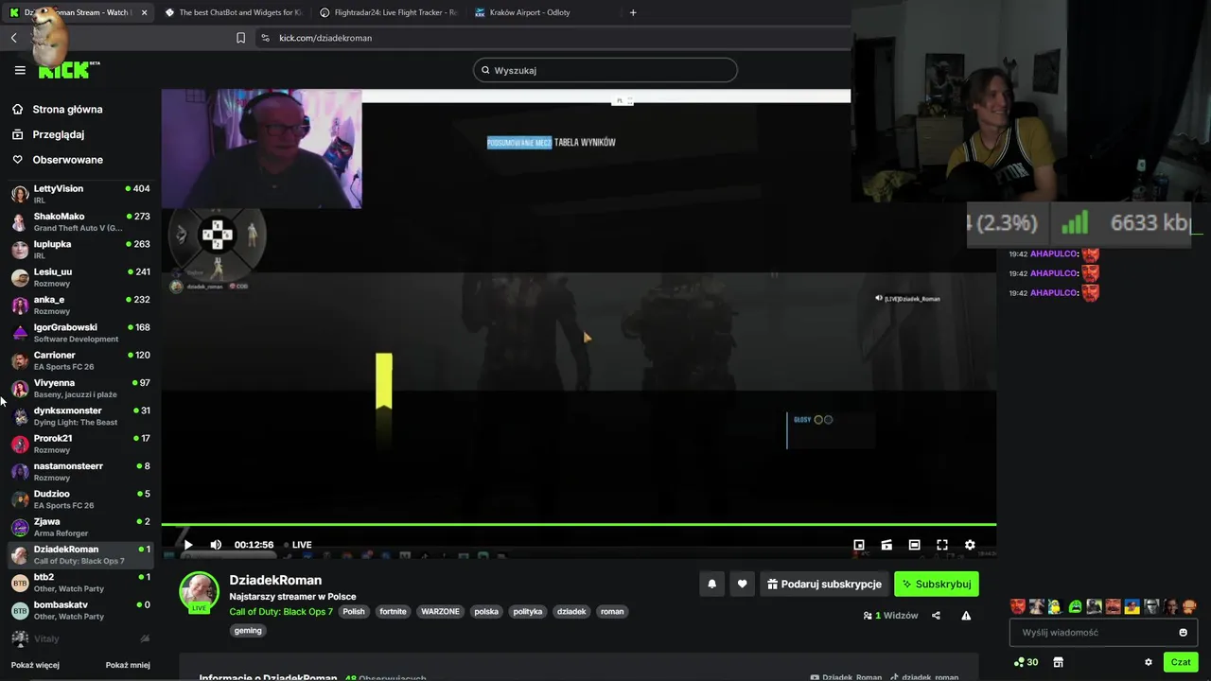The image size is (1211, 681).
Task: Open Dziadek_Roman YouTube link
Action: (x=847, y=677)
